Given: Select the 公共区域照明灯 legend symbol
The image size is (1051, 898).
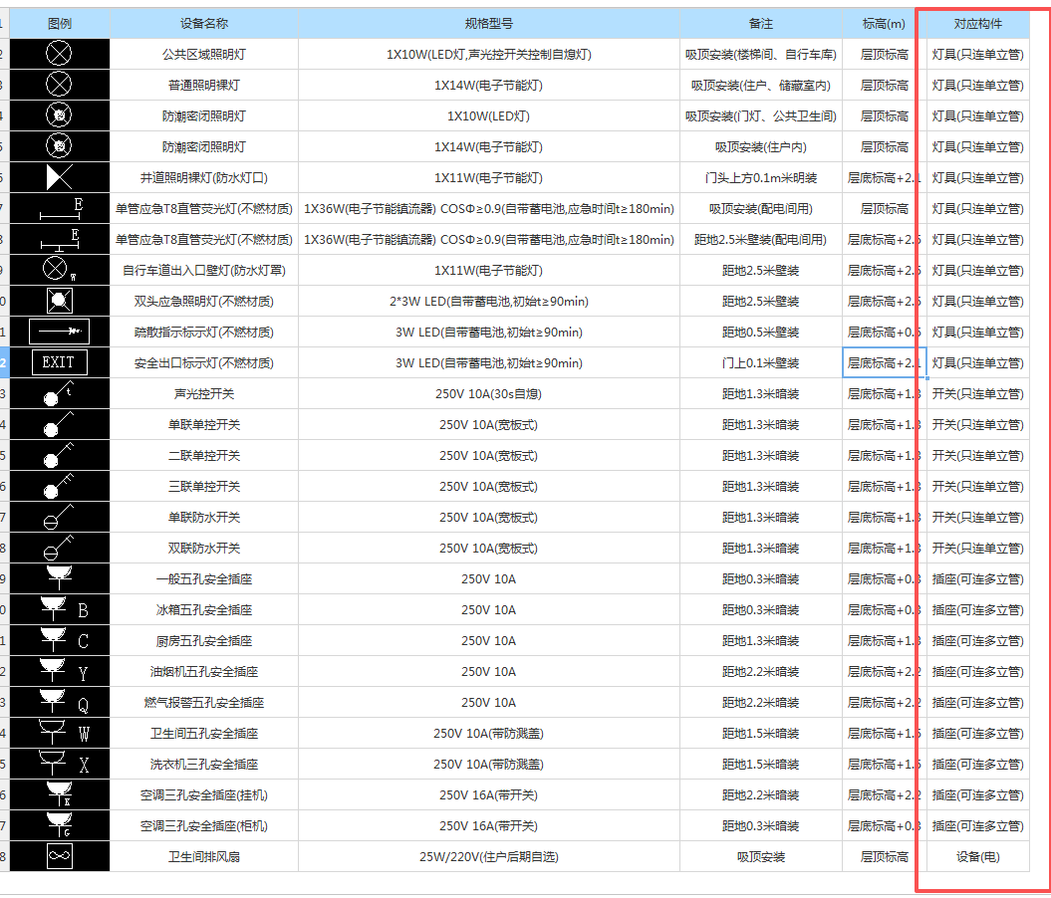Looking at the screenshot, I should pos(59,55).
